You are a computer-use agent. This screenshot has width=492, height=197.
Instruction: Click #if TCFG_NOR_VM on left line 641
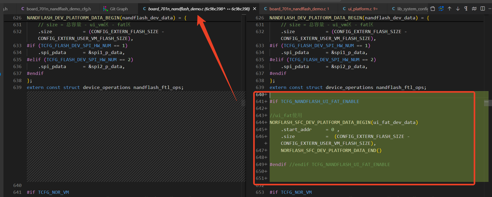[48, 192]
